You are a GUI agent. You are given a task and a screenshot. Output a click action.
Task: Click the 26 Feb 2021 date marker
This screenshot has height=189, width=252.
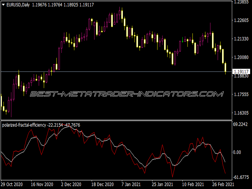223,184
